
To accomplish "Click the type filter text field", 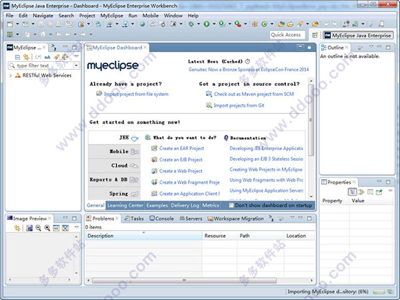I will point(41,65).
